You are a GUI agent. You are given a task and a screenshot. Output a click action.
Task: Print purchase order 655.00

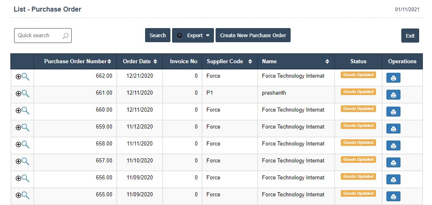(393, 197)
